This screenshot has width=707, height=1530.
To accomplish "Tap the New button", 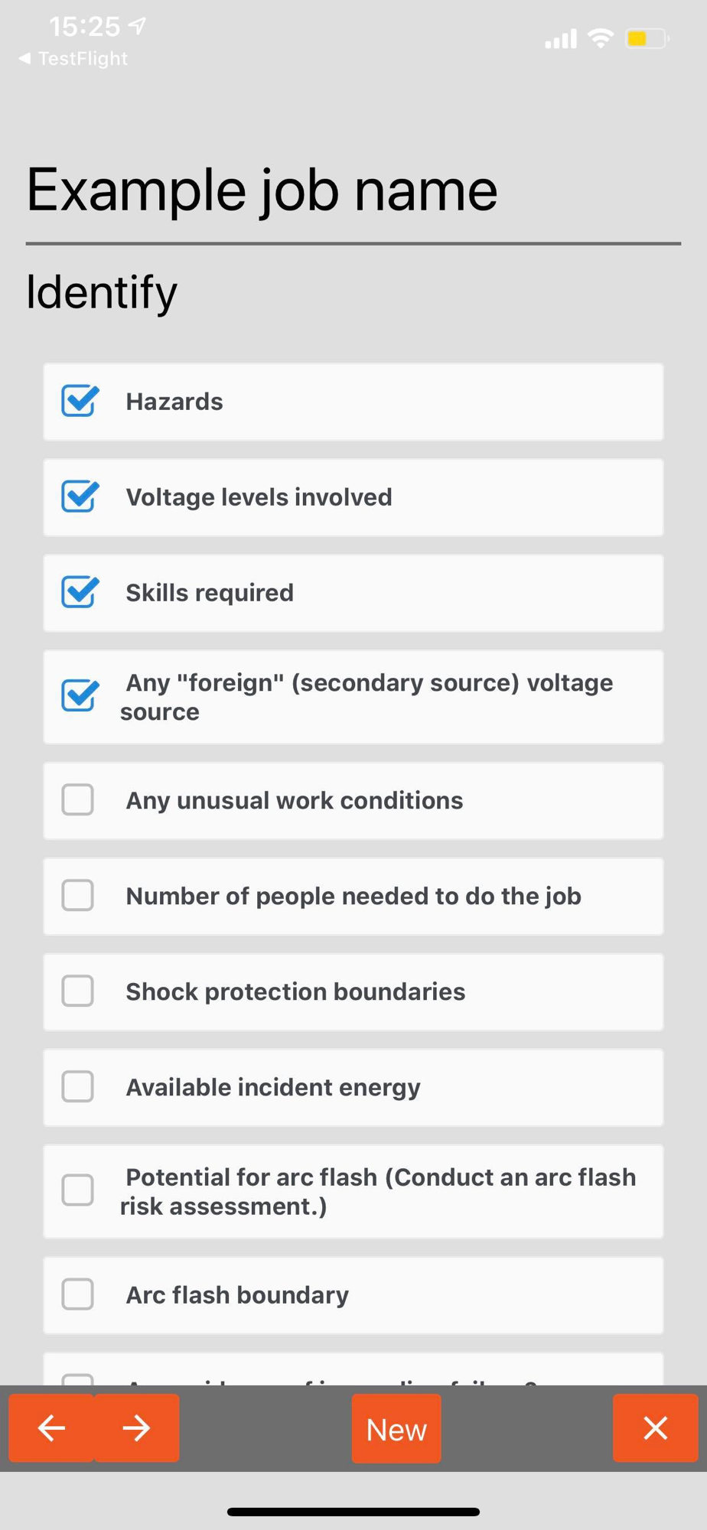I will pos(396,1428).
